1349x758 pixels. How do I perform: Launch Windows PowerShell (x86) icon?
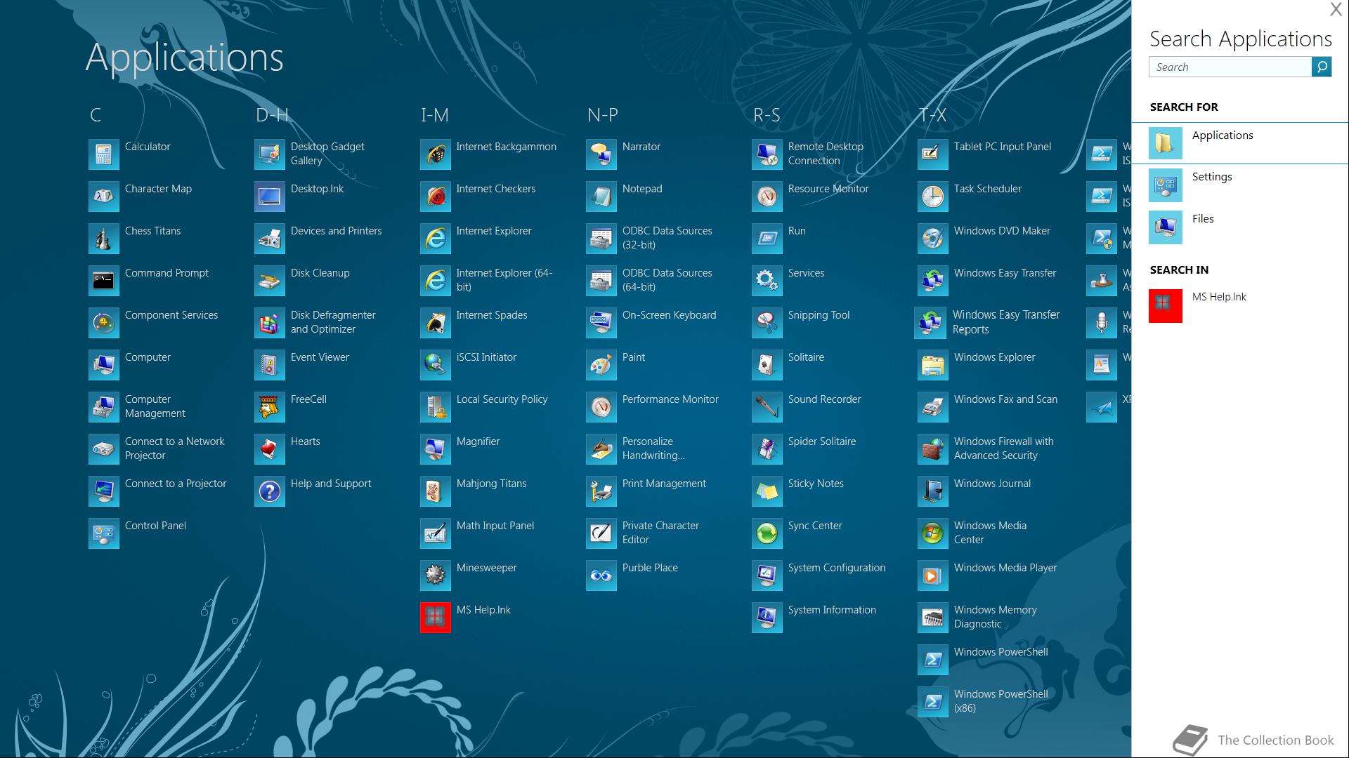pos(932,702)
